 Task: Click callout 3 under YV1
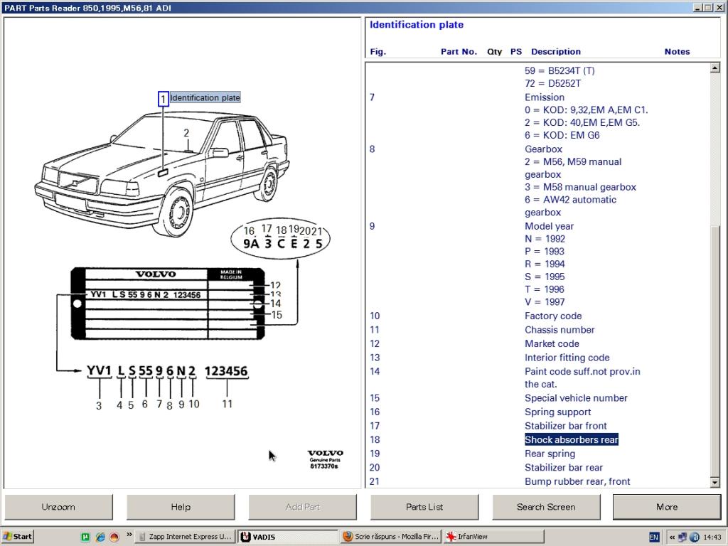point(98,405)
